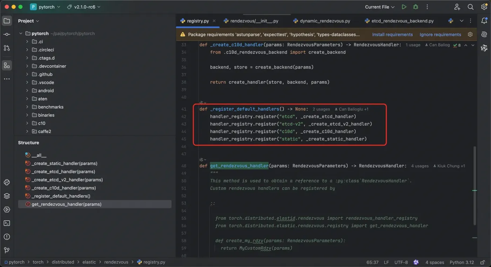The width and height of the screenshot is (491, 267).
Task: Open go-to-line via 65:37 position
Action: [x=372, y=262]
